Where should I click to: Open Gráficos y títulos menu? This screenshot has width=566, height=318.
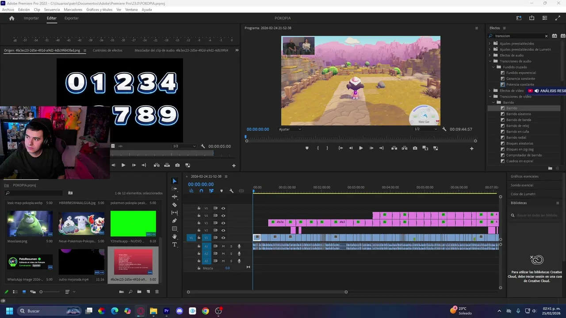tap(99, 9)
